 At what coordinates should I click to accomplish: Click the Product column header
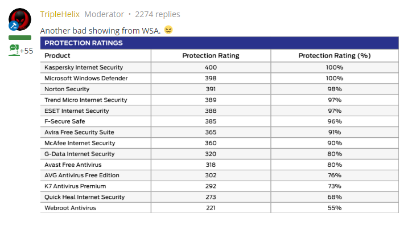(x=57, y=56)
